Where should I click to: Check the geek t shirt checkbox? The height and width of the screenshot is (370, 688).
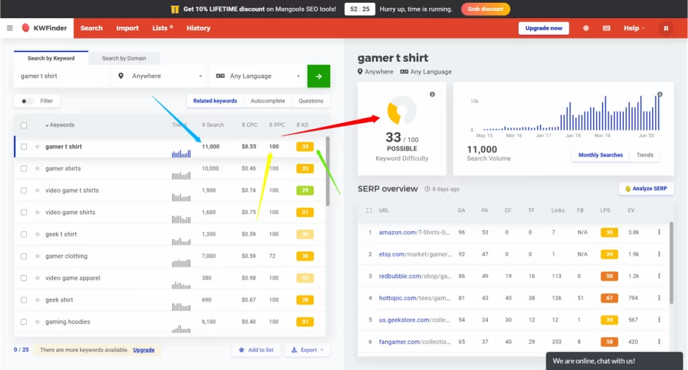(24, 234)
